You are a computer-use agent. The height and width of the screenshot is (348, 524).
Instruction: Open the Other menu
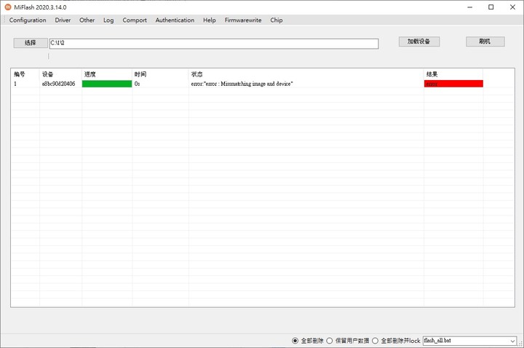pos(87,20)
